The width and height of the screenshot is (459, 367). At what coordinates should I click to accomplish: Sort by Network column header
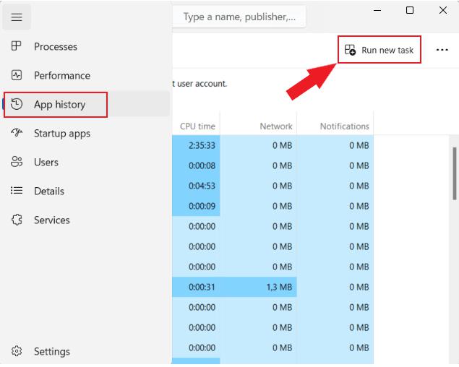coord(275,126)
